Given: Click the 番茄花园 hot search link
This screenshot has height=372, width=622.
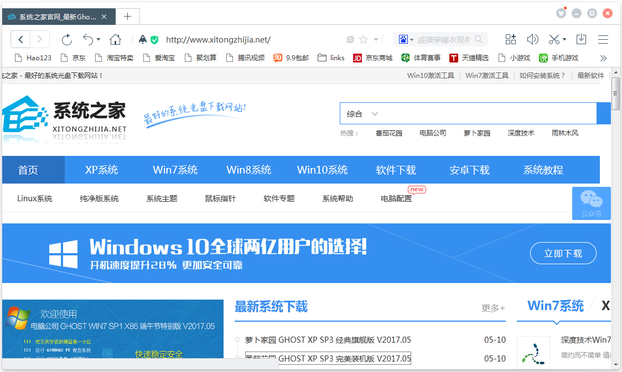Looking at the screenshot, I should tap(388, 133).
